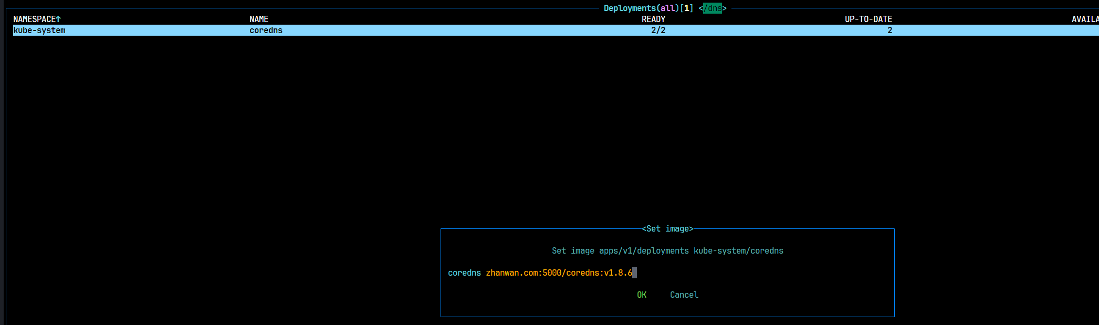Select the Deployments(all)[1] title text
Screen dimensions: 1099x325
click(648, 8)
